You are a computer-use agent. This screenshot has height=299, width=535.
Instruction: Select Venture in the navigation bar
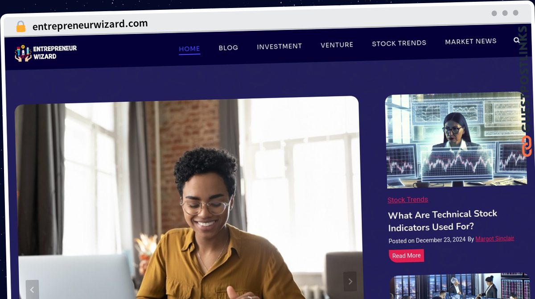point(337,45)
